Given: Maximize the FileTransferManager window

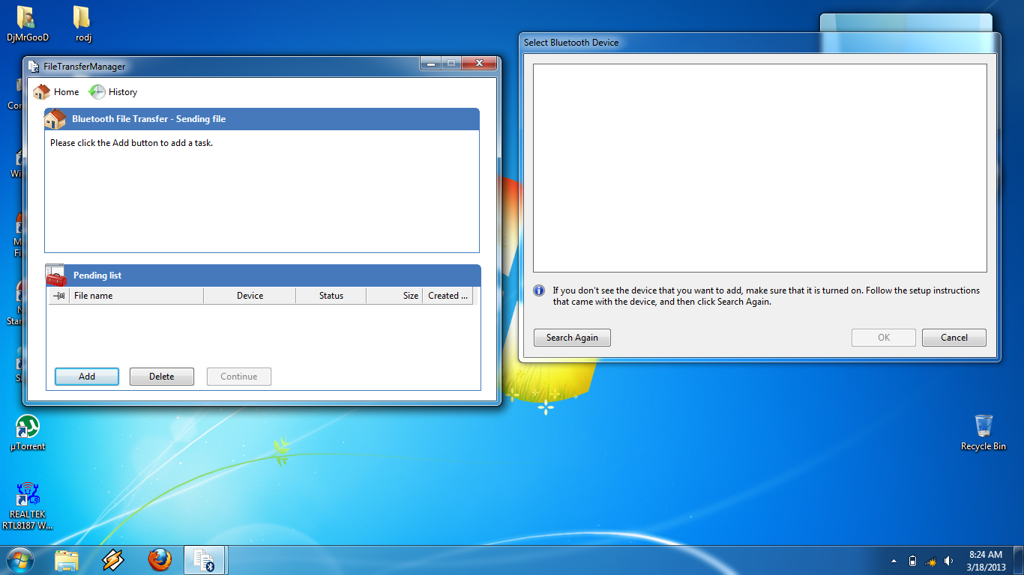Looking at the screenshot, I should [x=451, y=64].
